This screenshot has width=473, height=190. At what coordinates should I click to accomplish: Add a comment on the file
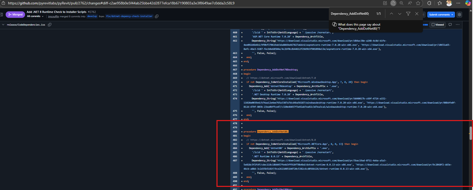450,25
